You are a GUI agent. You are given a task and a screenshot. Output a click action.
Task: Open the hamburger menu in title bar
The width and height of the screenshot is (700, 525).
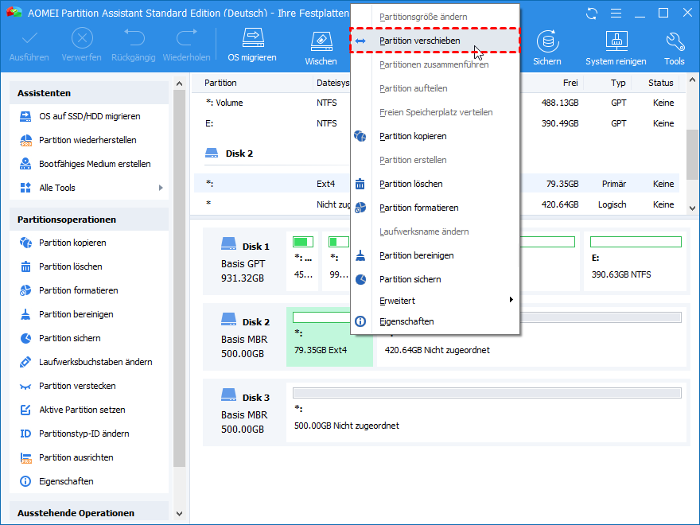(x=616, y=14)
